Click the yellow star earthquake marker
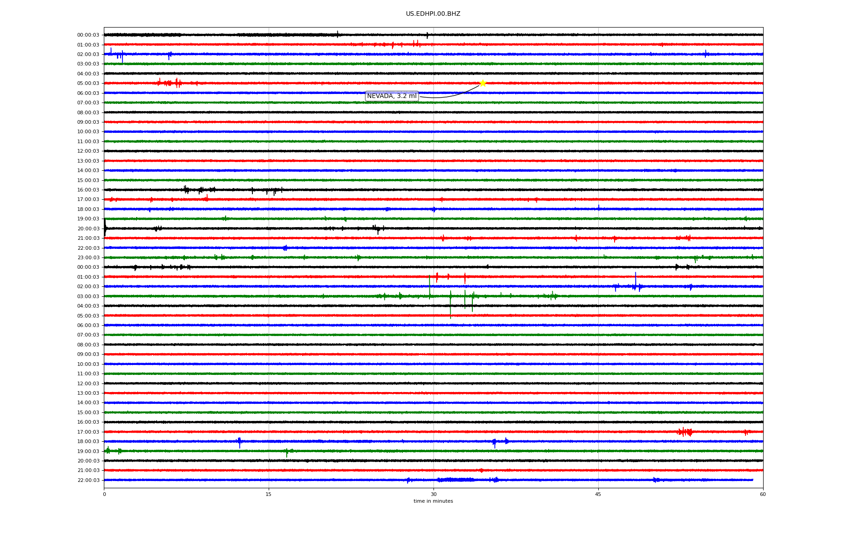 click(x=482, y=83)
